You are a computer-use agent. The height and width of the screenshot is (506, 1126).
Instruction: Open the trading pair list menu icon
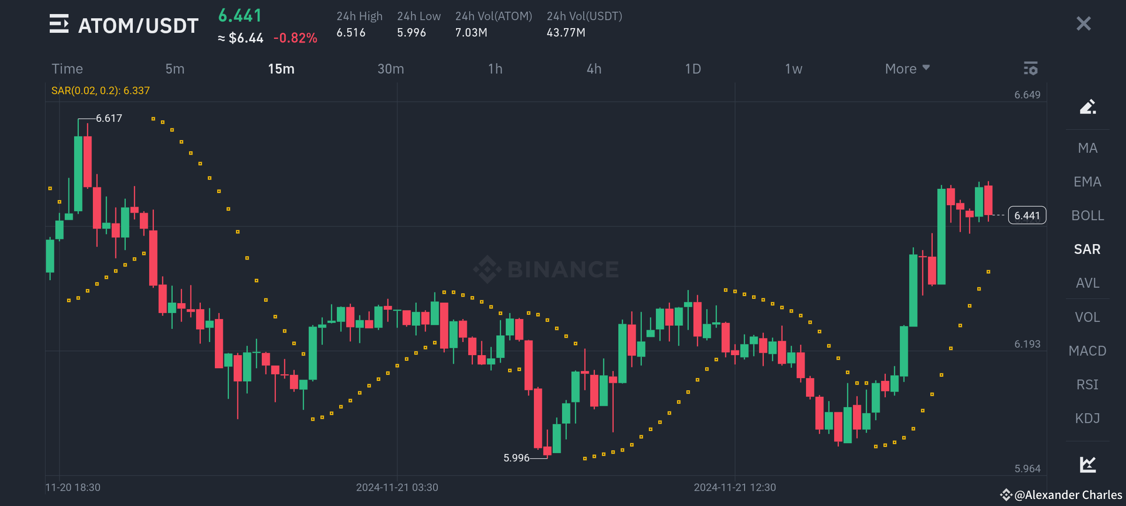click(58, 24)
